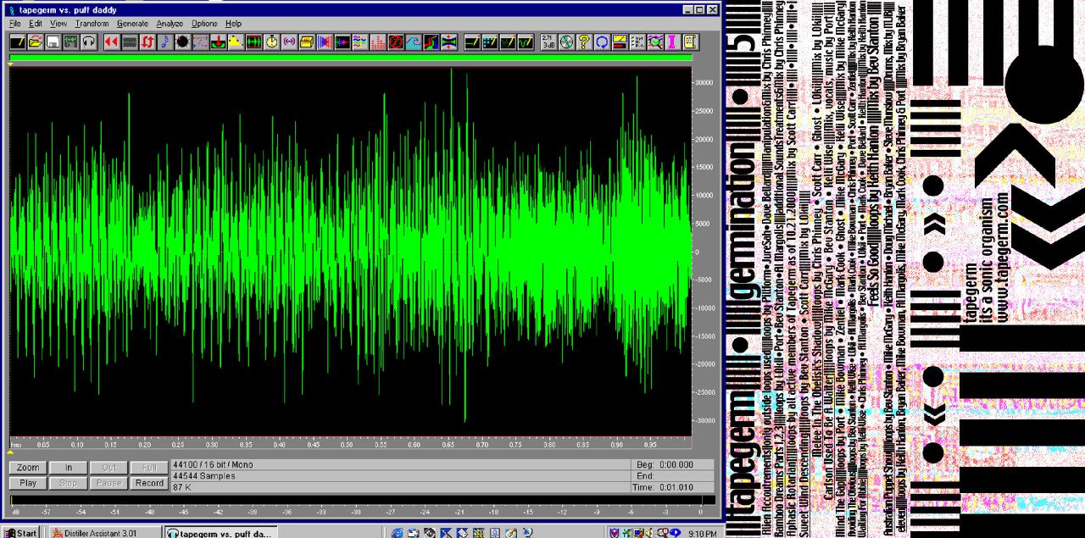Click the floppy disk save icon
Screen dimensions: 1085x538
coord(53,42)
